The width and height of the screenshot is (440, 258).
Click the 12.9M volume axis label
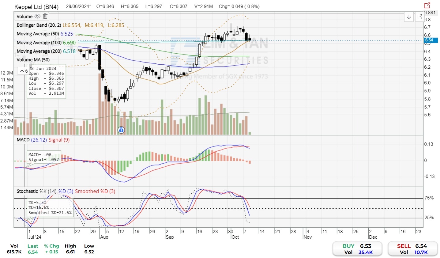(7, 73)
